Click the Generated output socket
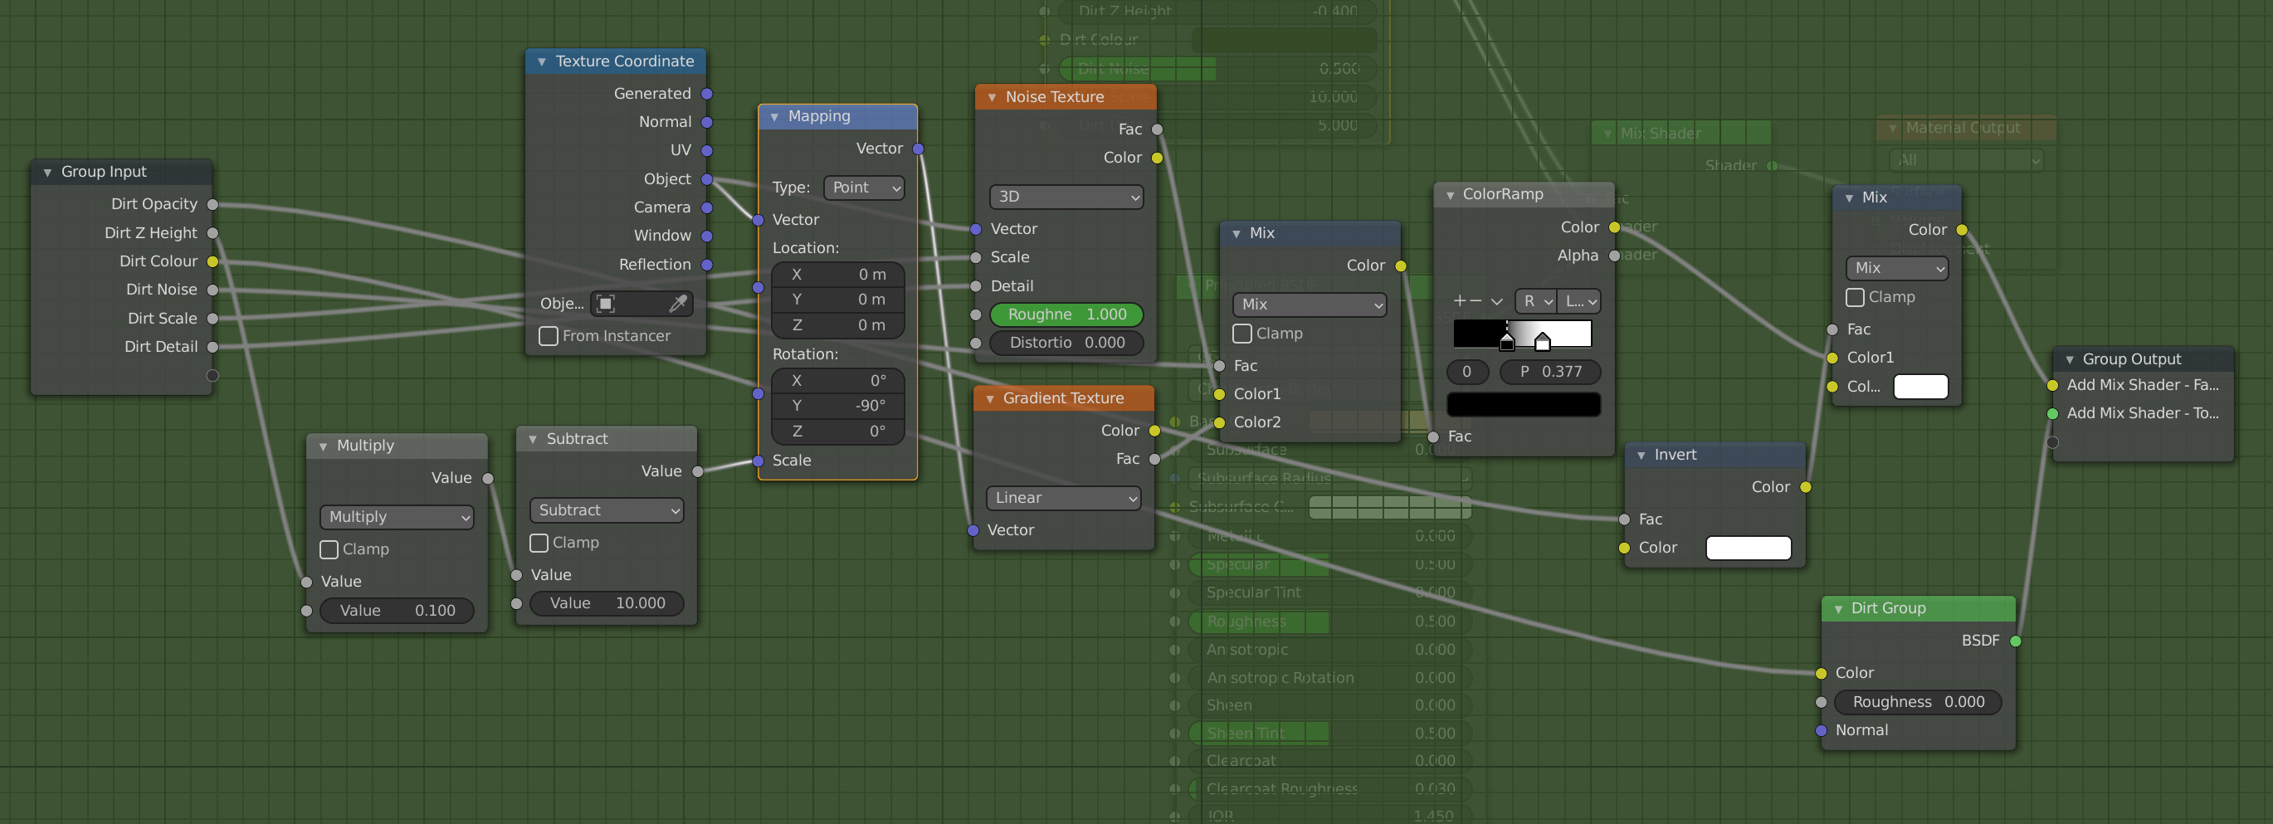Viewport: 2273px width, 824px height. tap(707, 94)
